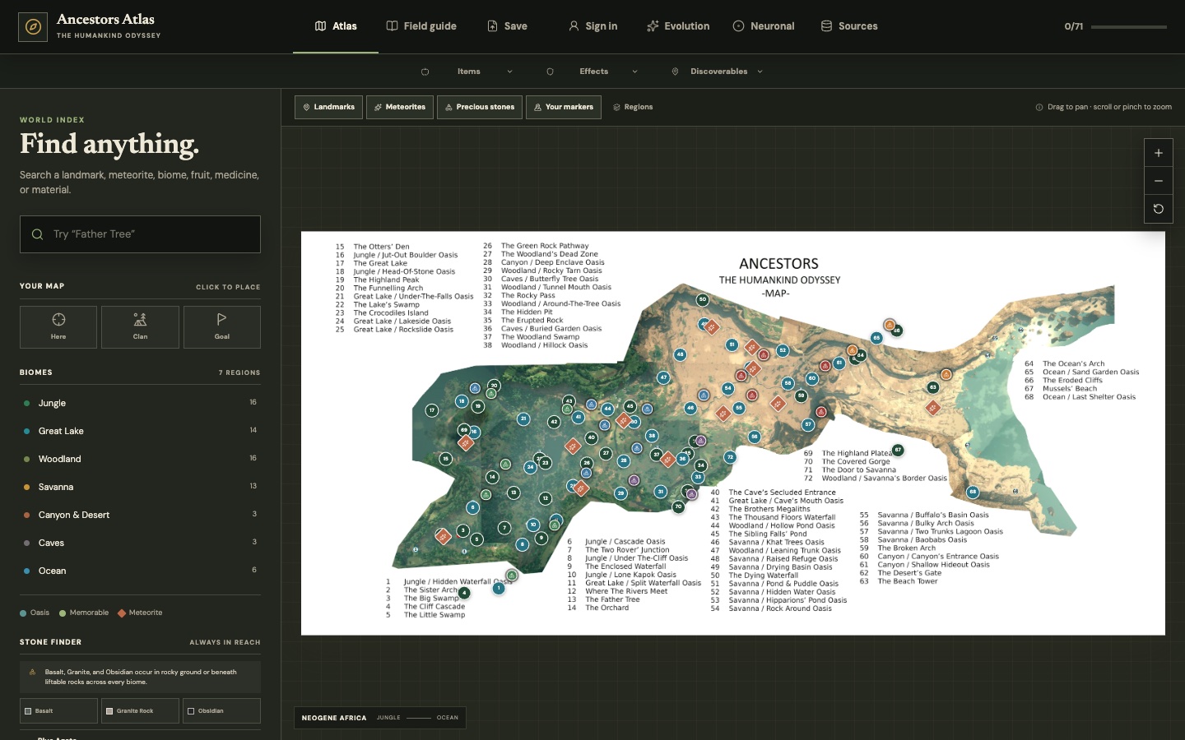The height and width of the screenshot is (740, 1185).
Task: Select the Goal flag marker button
Action: pyautogui.click(x=222, y=327)
